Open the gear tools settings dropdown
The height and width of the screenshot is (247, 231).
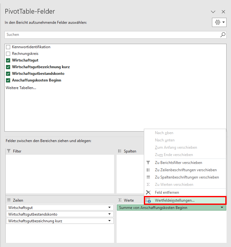[x=219, y=23]
